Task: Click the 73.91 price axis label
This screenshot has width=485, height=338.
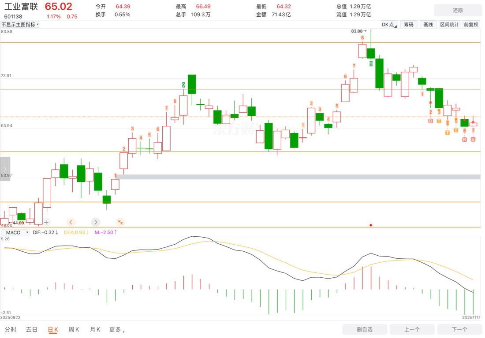Action: (6, 76)
